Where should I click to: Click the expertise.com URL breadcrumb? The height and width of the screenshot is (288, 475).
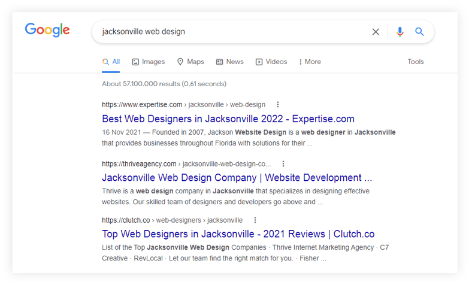[183, 104]
